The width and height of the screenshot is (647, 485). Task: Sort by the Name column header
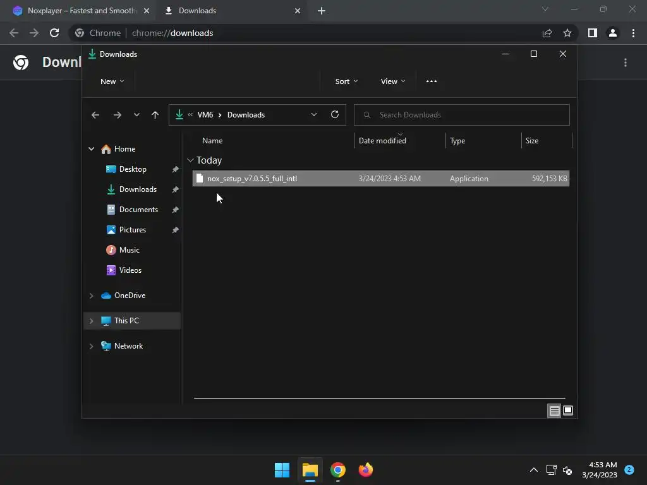[x=212, y=141]
